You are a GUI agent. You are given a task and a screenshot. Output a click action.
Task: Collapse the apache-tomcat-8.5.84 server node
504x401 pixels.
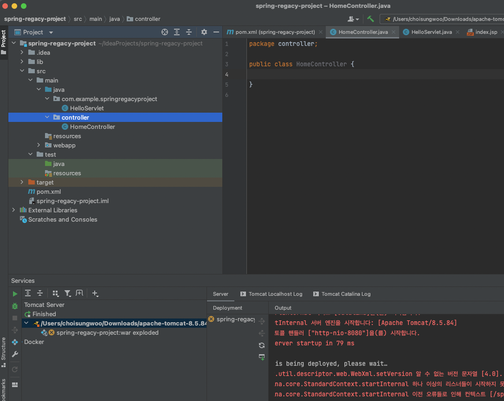[x=26, y=323]
